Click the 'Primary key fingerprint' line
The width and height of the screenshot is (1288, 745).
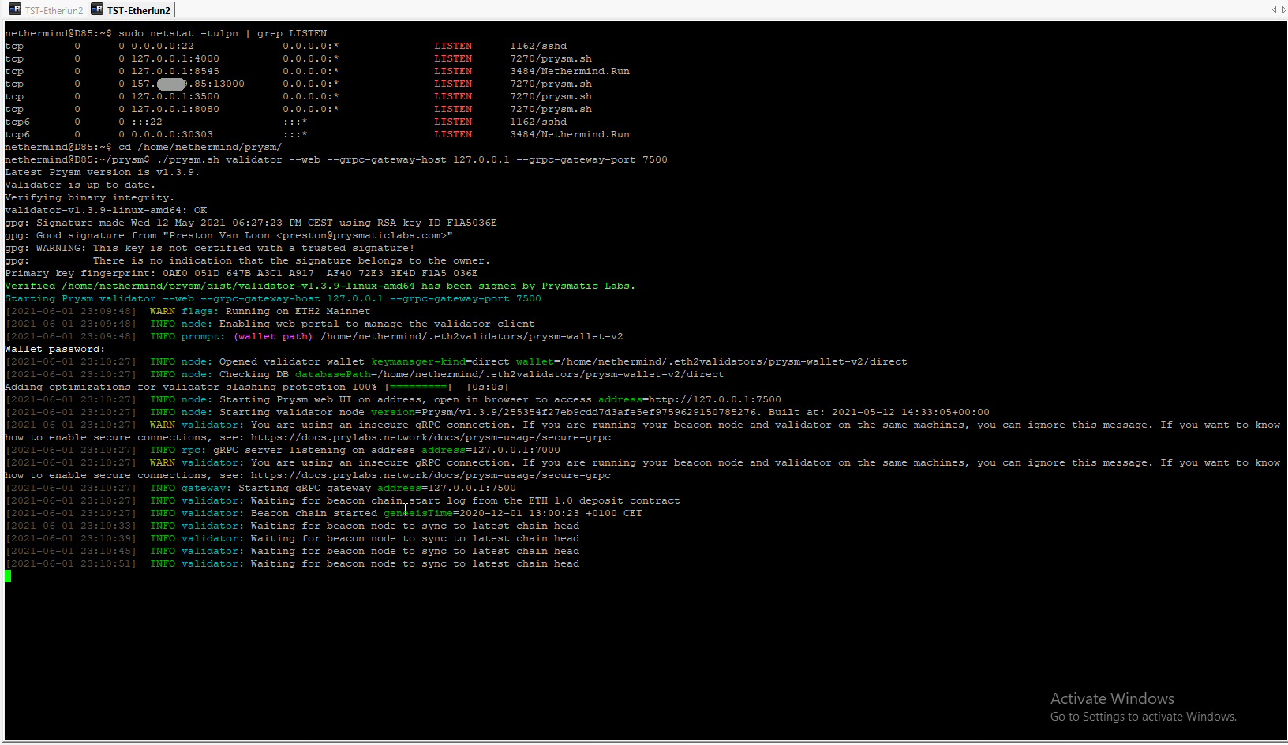point(241,273)
